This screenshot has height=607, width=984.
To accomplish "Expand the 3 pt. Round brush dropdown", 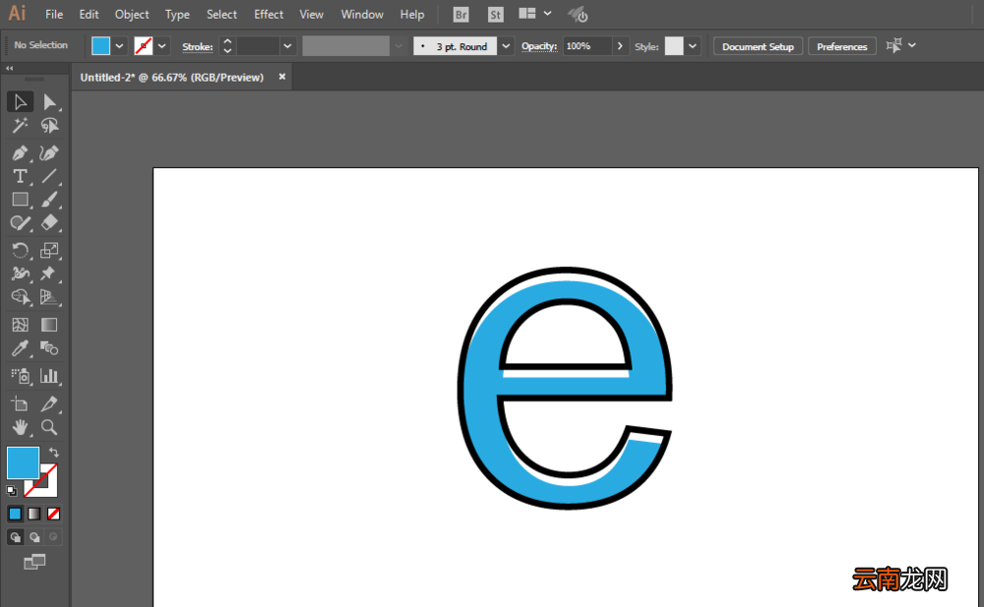I will (506, 46).
